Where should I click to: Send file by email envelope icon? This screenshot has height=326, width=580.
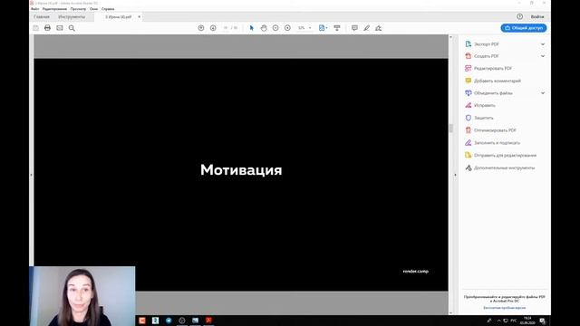pos(60,28)
